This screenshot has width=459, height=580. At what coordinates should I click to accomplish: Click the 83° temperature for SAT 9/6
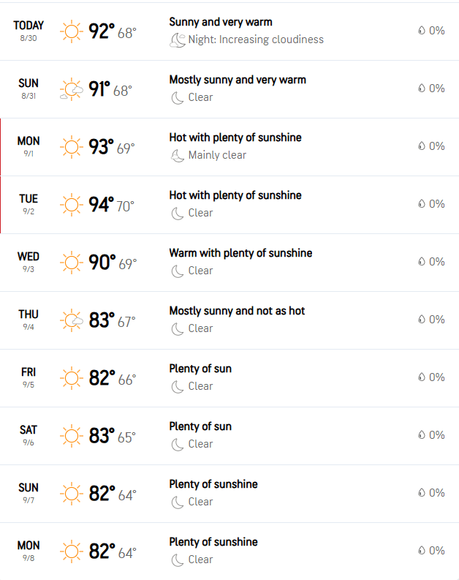[102, 436]
